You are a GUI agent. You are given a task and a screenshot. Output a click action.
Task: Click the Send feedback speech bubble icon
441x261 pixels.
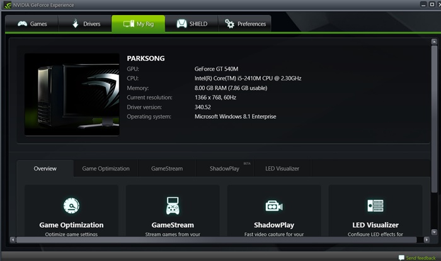(401, 258)
